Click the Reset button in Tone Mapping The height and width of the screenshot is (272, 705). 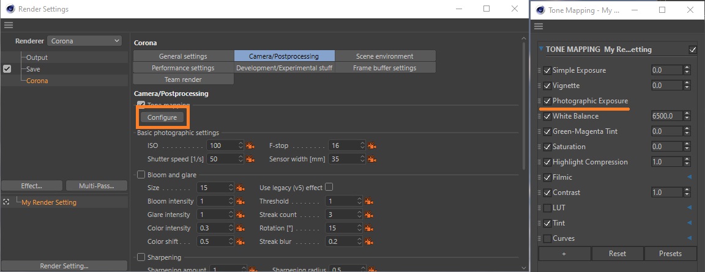click(617, 254)
